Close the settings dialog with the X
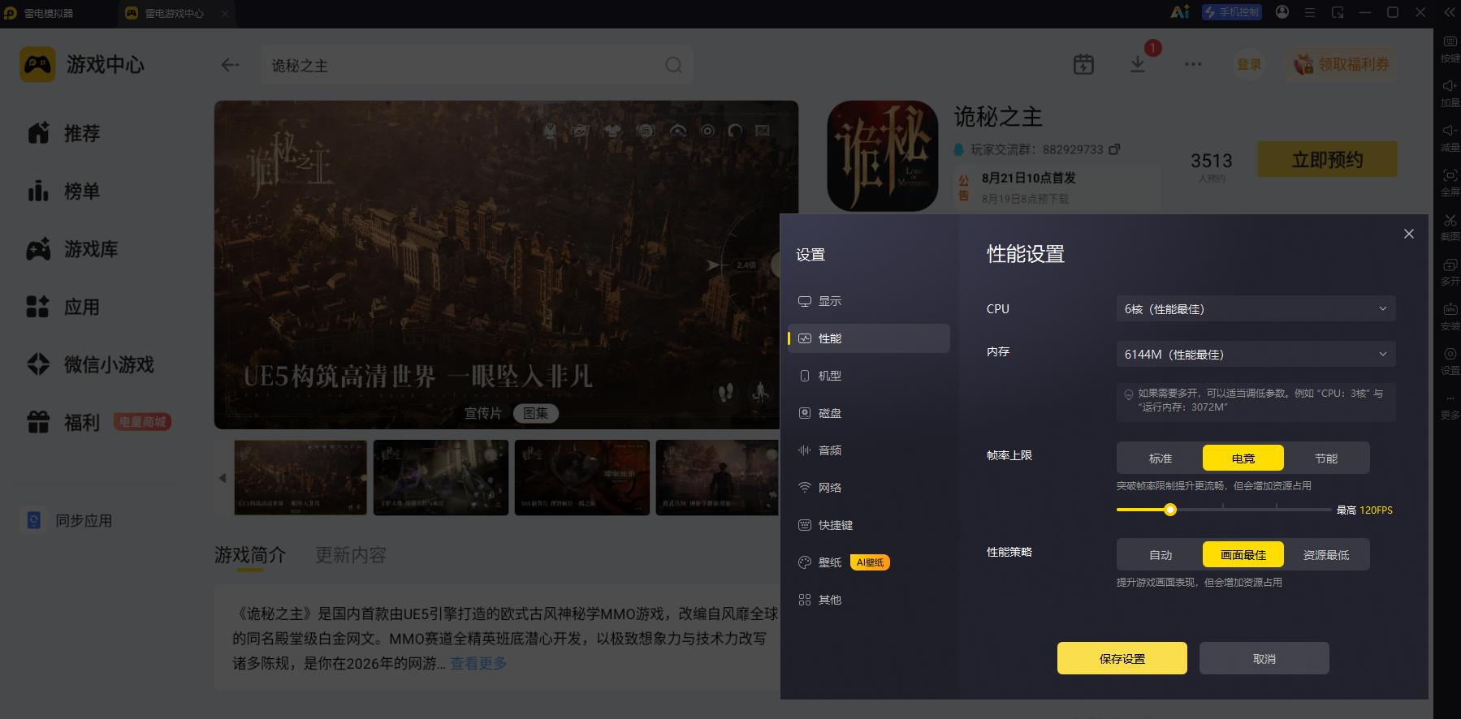Screen dimensions: 1461x719 coord(1409,234)
